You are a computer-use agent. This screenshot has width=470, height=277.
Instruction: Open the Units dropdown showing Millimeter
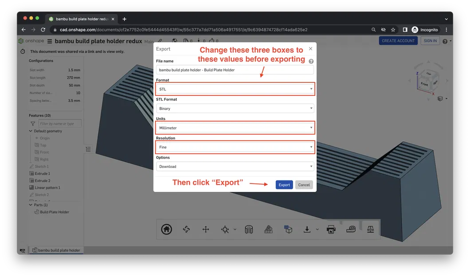(x=235, y=128)
